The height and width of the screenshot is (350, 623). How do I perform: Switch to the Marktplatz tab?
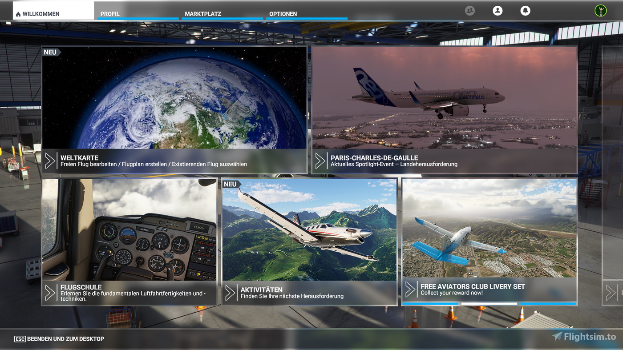tap(202, 14)
